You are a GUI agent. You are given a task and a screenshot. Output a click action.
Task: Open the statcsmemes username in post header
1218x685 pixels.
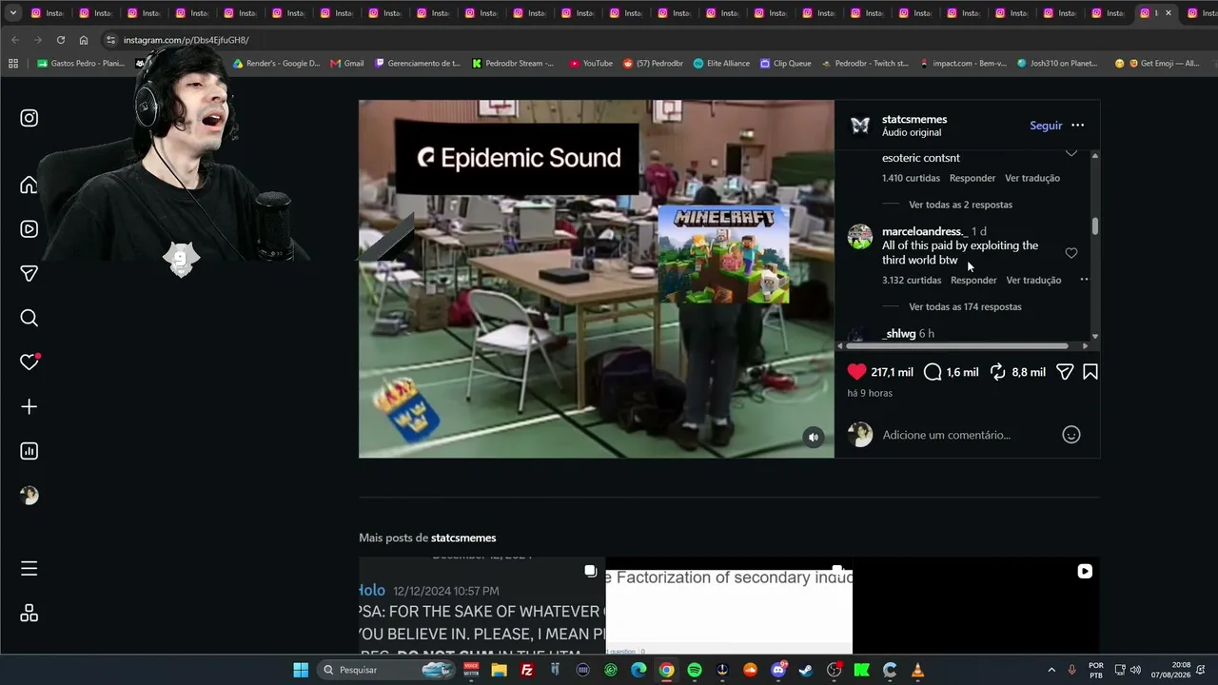(914, 119)
